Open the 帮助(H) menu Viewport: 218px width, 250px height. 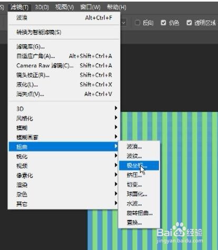pyautogui.click(x=116, y=7)
